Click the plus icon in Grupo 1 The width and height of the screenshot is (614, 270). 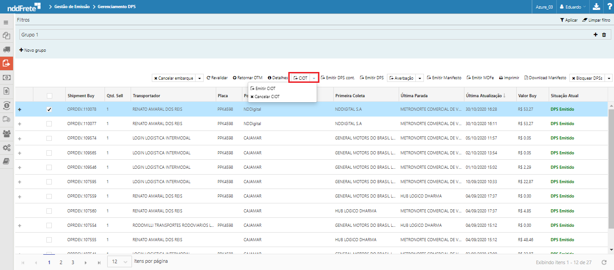pyautogui.click(x=596, y=35)
